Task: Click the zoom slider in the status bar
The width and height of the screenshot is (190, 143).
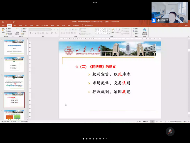Action: coord(175,122)
